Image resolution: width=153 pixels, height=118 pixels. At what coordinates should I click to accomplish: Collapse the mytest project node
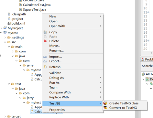tap(1, 33)
